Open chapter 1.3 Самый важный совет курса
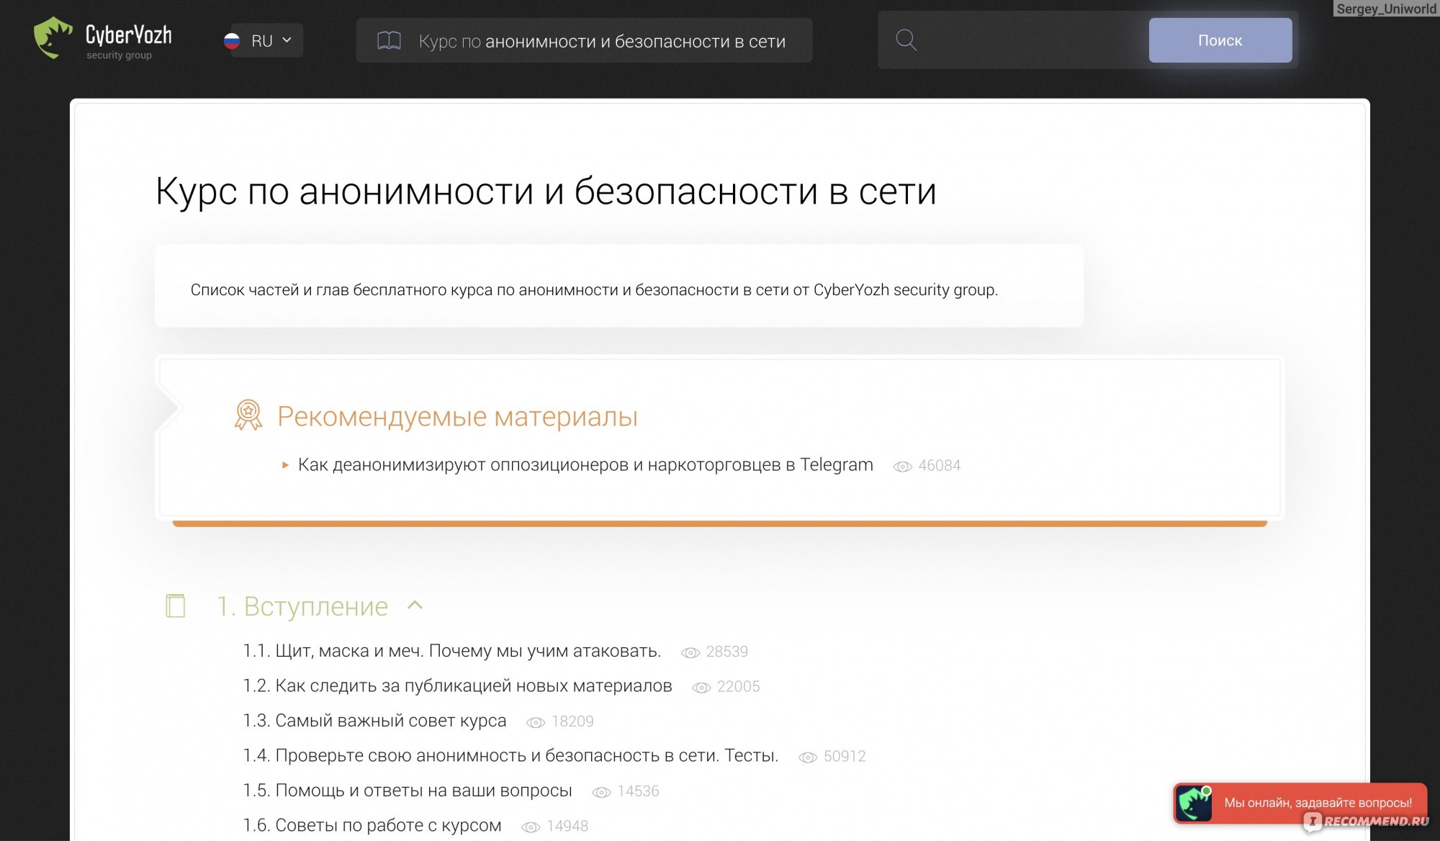1440x841 pixels. [374, 721]
